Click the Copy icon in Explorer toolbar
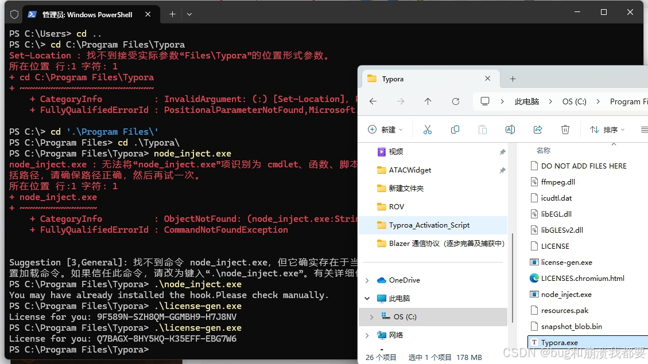 pyautogui.click(x=455, y=130)
